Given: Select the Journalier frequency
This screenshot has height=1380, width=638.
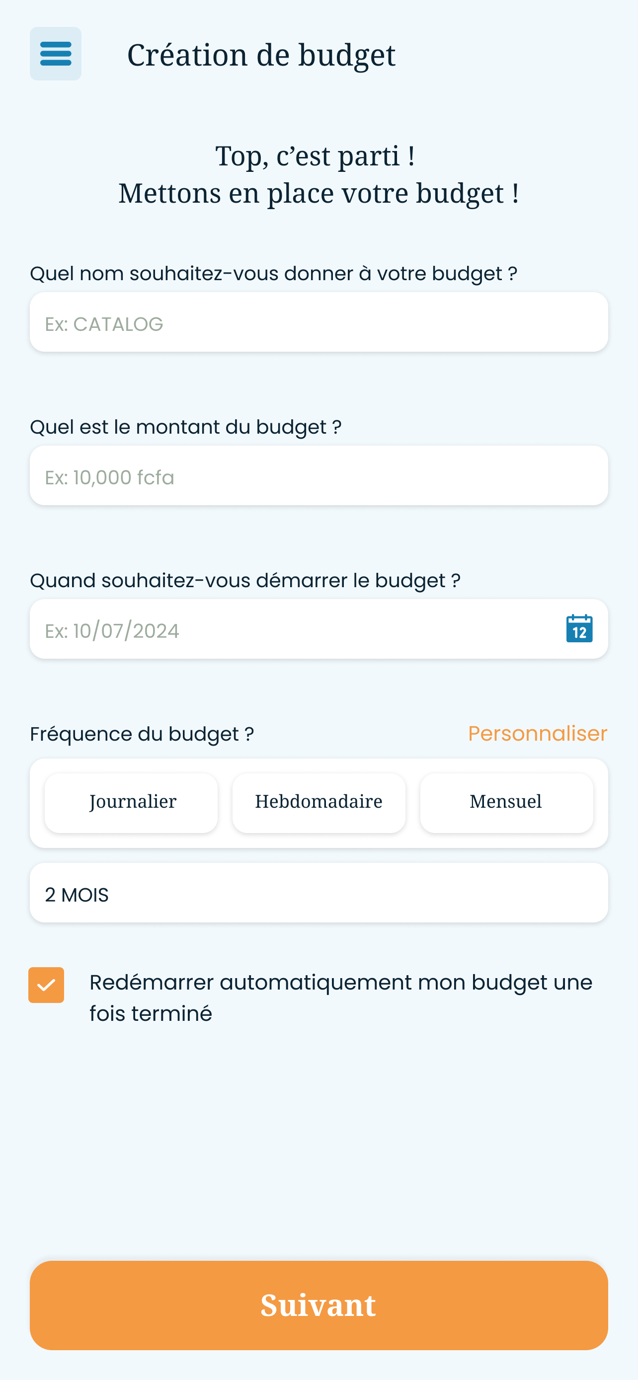Looking at the screenshot, I should 131,802.
